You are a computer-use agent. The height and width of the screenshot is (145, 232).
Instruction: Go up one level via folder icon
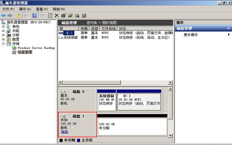[19, 15]
